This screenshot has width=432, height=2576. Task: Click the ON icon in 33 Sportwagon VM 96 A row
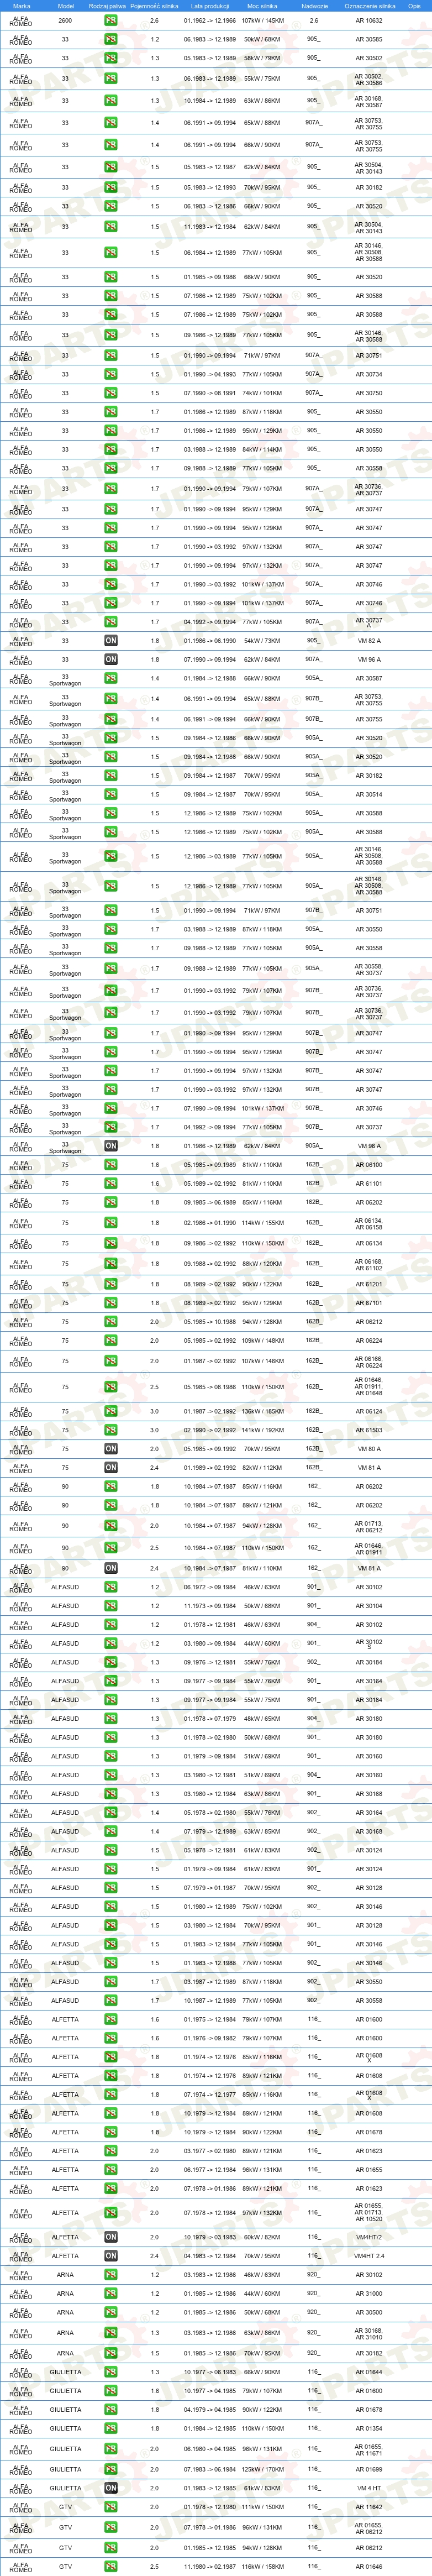click(111, 1146)
